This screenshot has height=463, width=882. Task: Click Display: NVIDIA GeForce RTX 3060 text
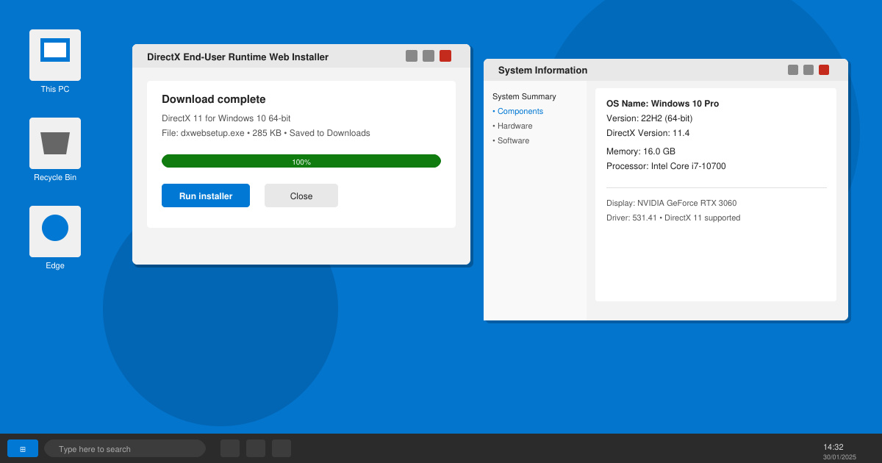pyautogui.click(x=672, y=203)
